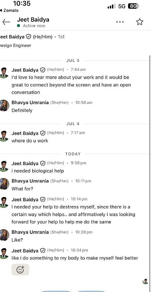Tap the add reaction emoji button
The image size is (151, 292).
tap(20, 269)
